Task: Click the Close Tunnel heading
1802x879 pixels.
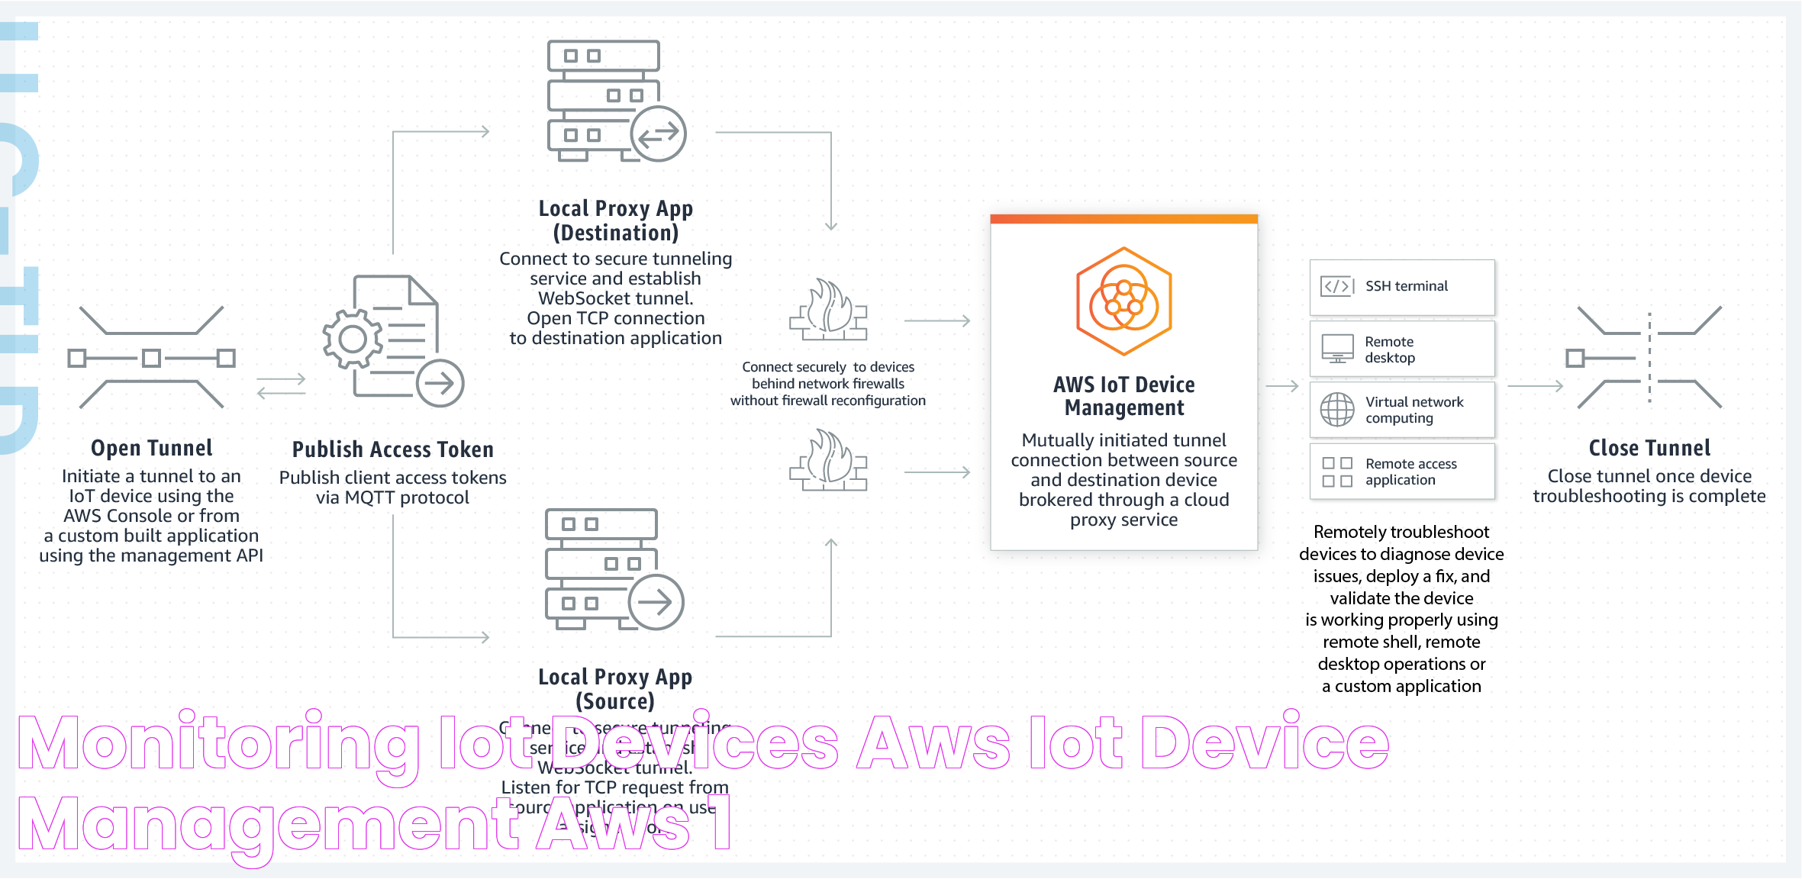Action: 1649,448
